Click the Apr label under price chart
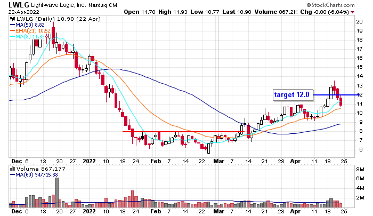The image size is (373, 216). pos(295,161)
